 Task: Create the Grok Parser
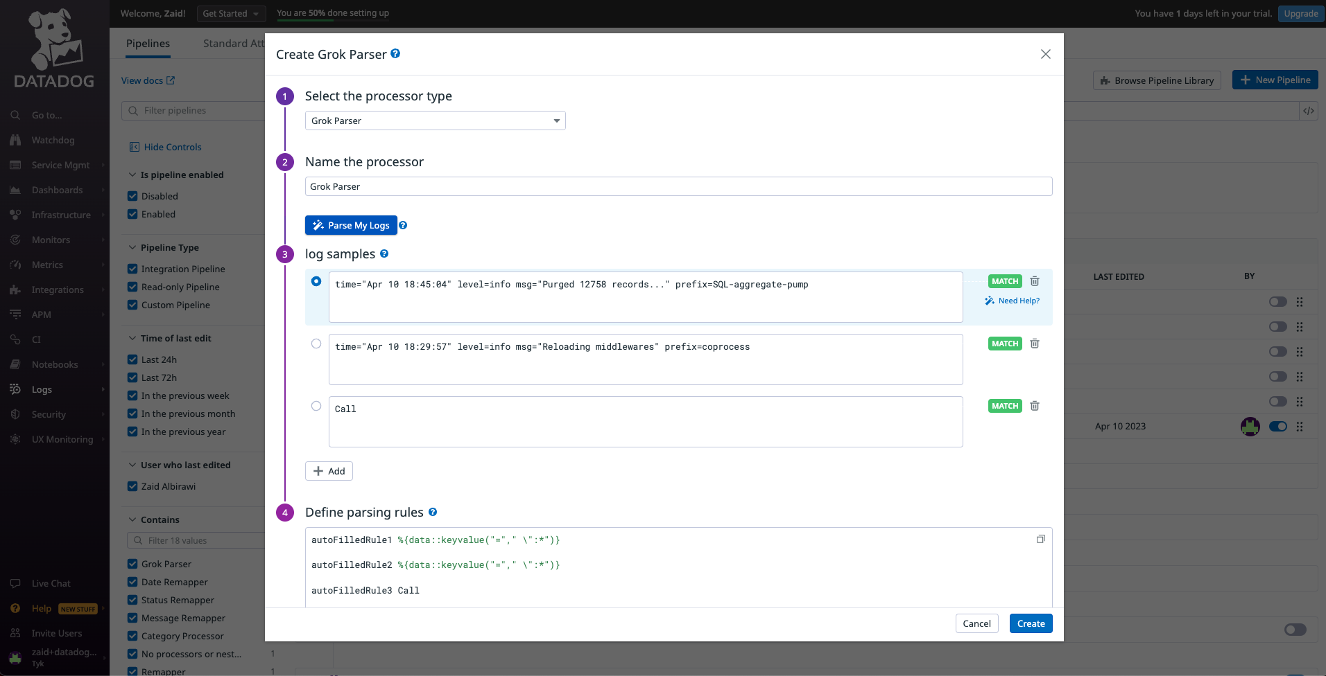click(1030, 623)
